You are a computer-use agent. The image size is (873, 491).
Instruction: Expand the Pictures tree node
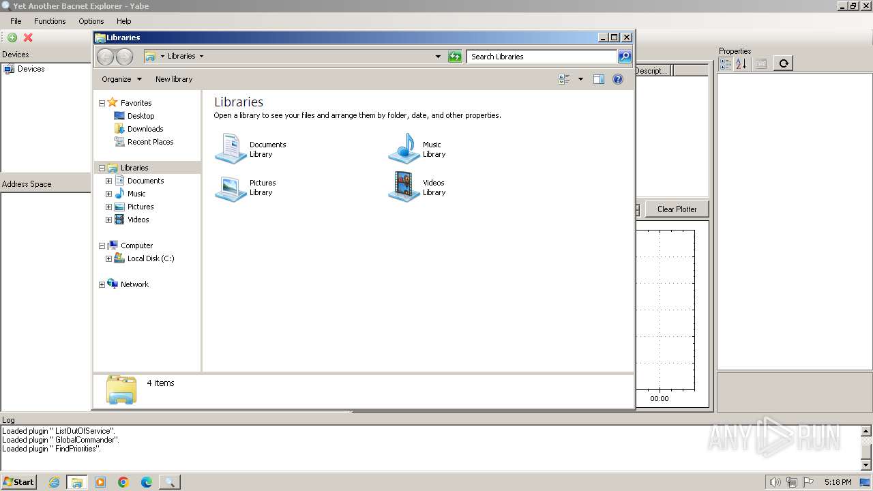pyautogui.click(x=108, y=207)
